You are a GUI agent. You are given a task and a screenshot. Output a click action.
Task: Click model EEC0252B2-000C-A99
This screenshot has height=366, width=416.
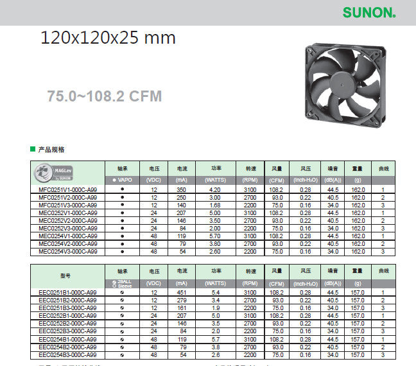(x=67, y=323)
